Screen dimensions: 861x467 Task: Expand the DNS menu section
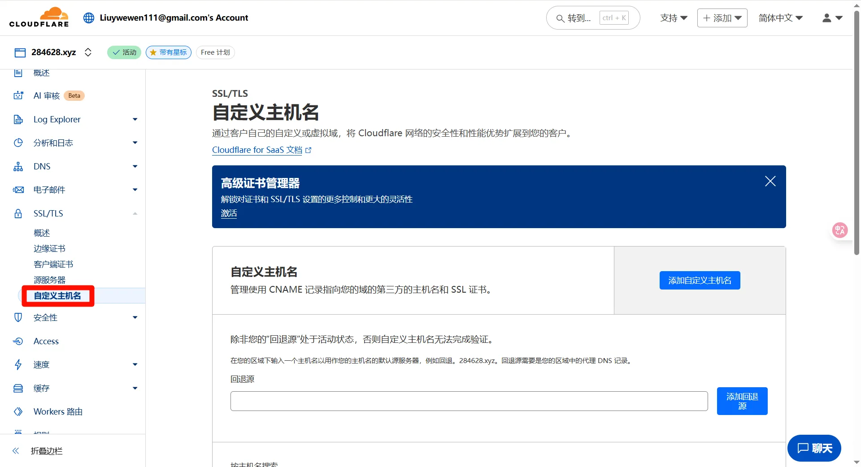[135, 166]
